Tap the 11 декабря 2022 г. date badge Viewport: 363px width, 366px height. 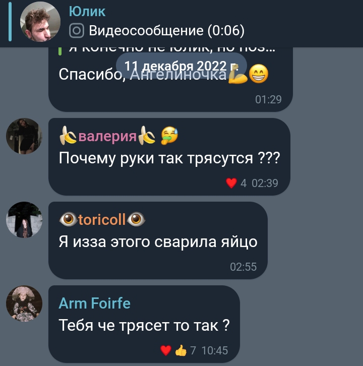pos(181,66)
